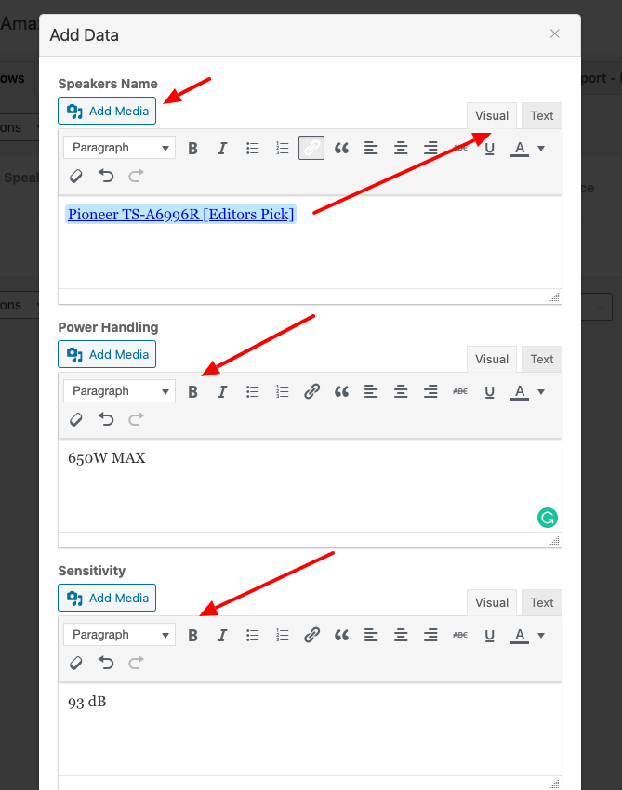Select Visual tab for Sensitivity editor

click(492, 603)
